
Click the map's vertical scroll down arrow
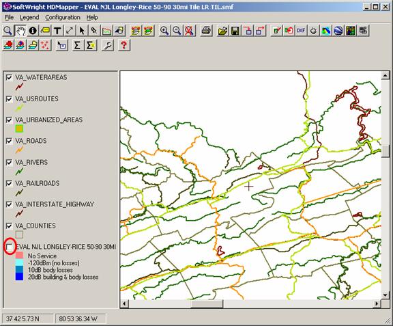click(x=385, y=295)
